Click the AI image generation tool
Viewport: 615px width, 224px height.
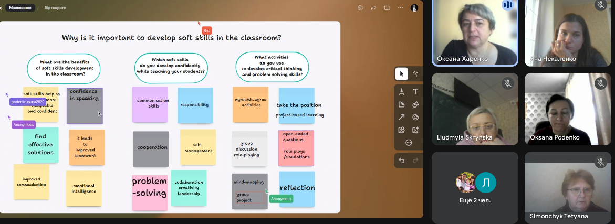pos(415,130)
